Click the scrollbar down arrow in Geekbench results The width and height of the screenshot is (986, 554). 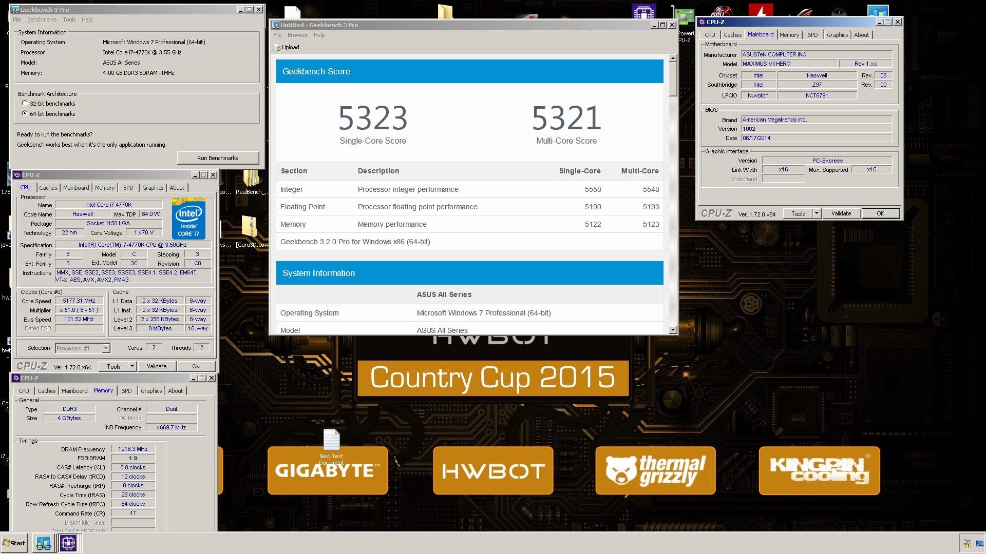pos(673,330)
